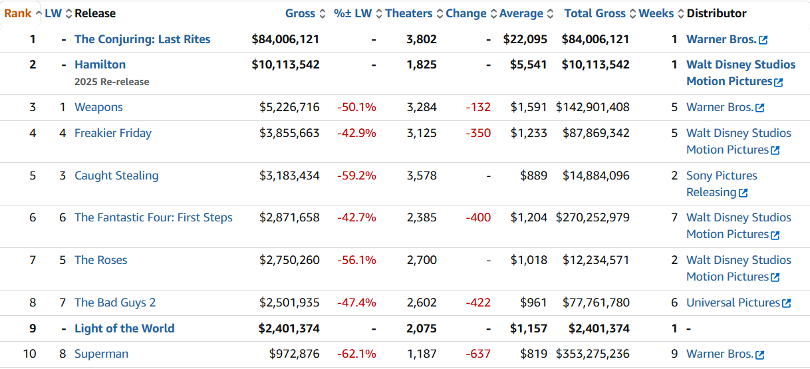The width and height of the screenshot is (810, 369).
Task: Sort by Theaters column header
Action: pos(408,13)
